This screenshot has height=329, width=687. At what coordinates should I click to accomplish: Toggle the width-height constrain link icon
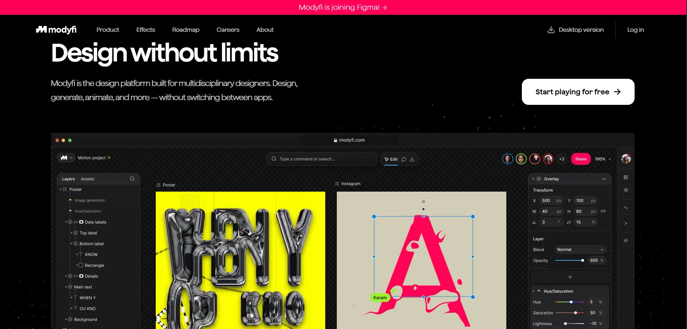coord(603,211)
